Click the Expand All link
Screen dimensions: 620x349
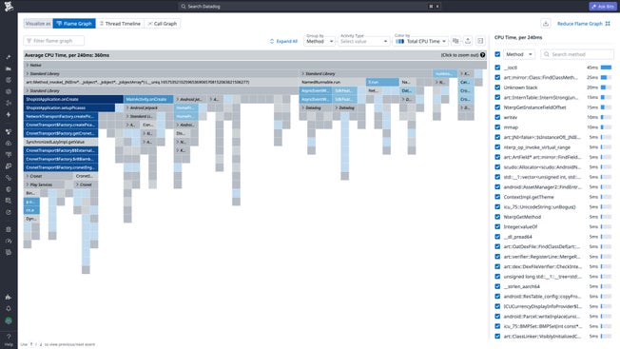pos(286,41)
